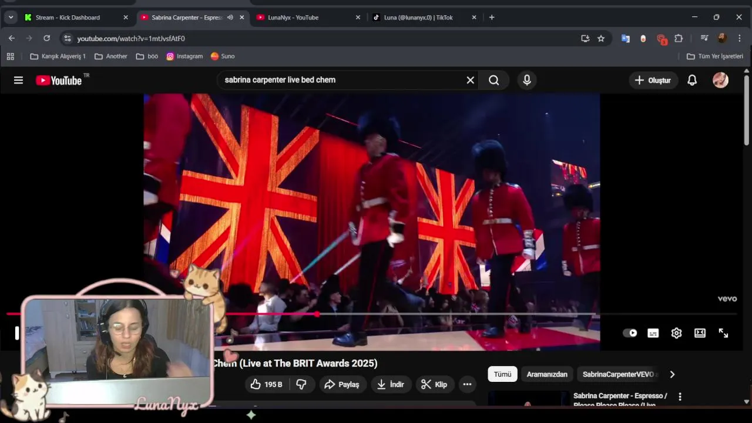Open the Google Translate extension

click(x=626, y=38)
